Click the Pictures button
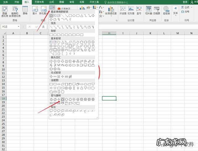 [35, 10]
